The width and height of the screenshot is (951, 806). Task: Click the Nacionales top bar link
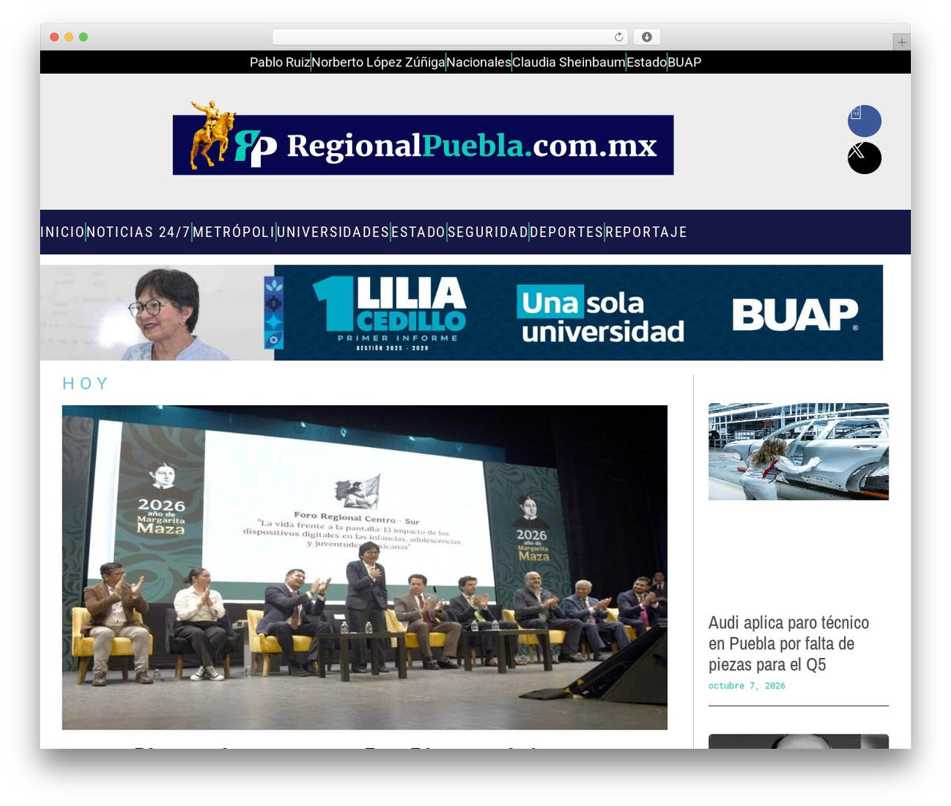coord(478,62)
